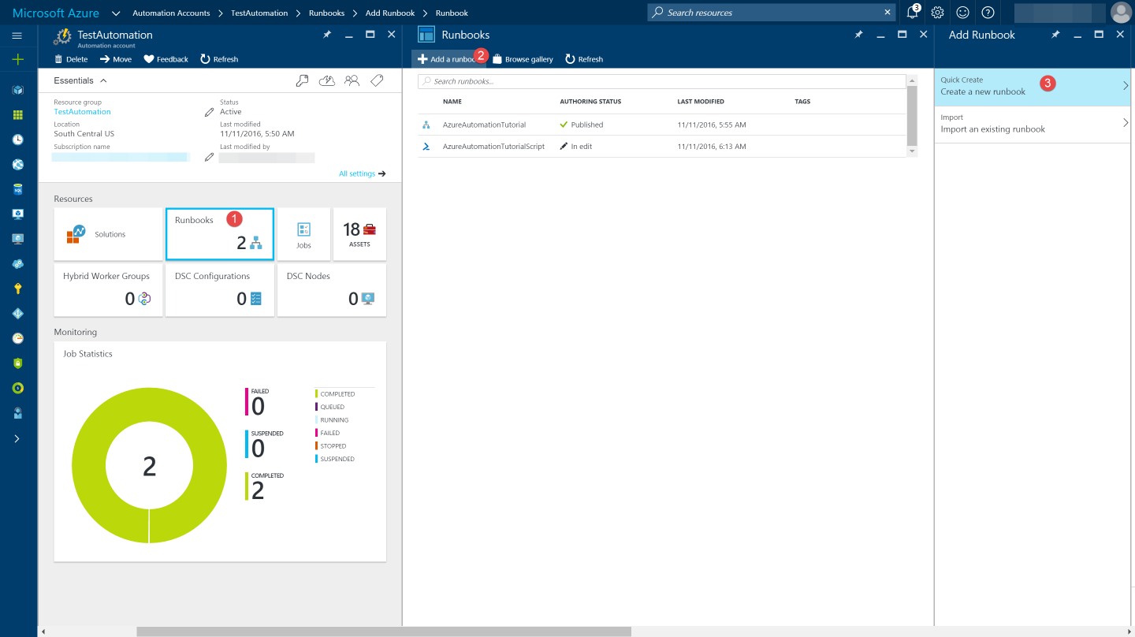
Task: Click Delete in the TestAutomation toolbar
Action: point(71,59)
